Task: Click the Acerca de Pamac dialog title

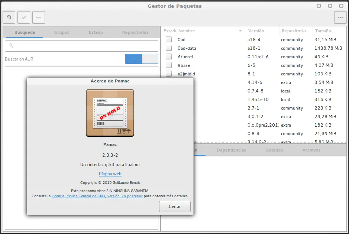Action: pyautogui.click(x=110, y=81)
